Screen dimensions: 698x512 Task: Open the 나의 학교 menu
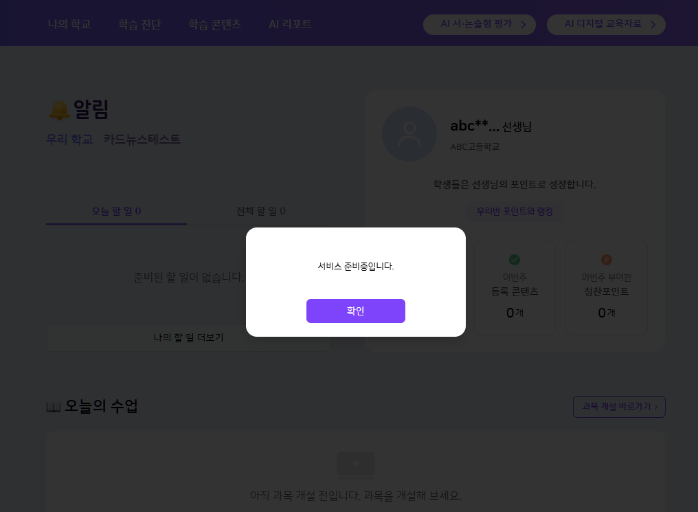[69, 24]
